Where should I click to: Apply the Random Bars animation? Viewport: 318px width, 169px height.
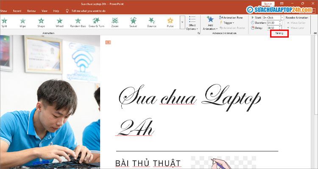(x=78, y=22)
